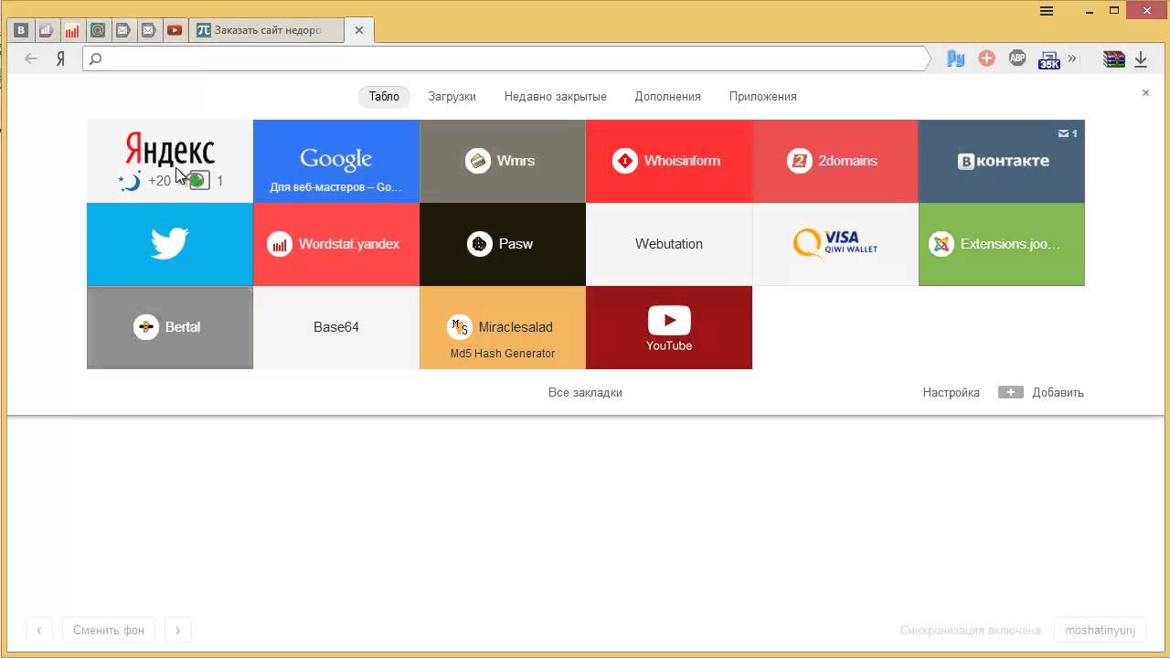
Task: Click the Синхронизация включена text
Action: pos(970,630)
